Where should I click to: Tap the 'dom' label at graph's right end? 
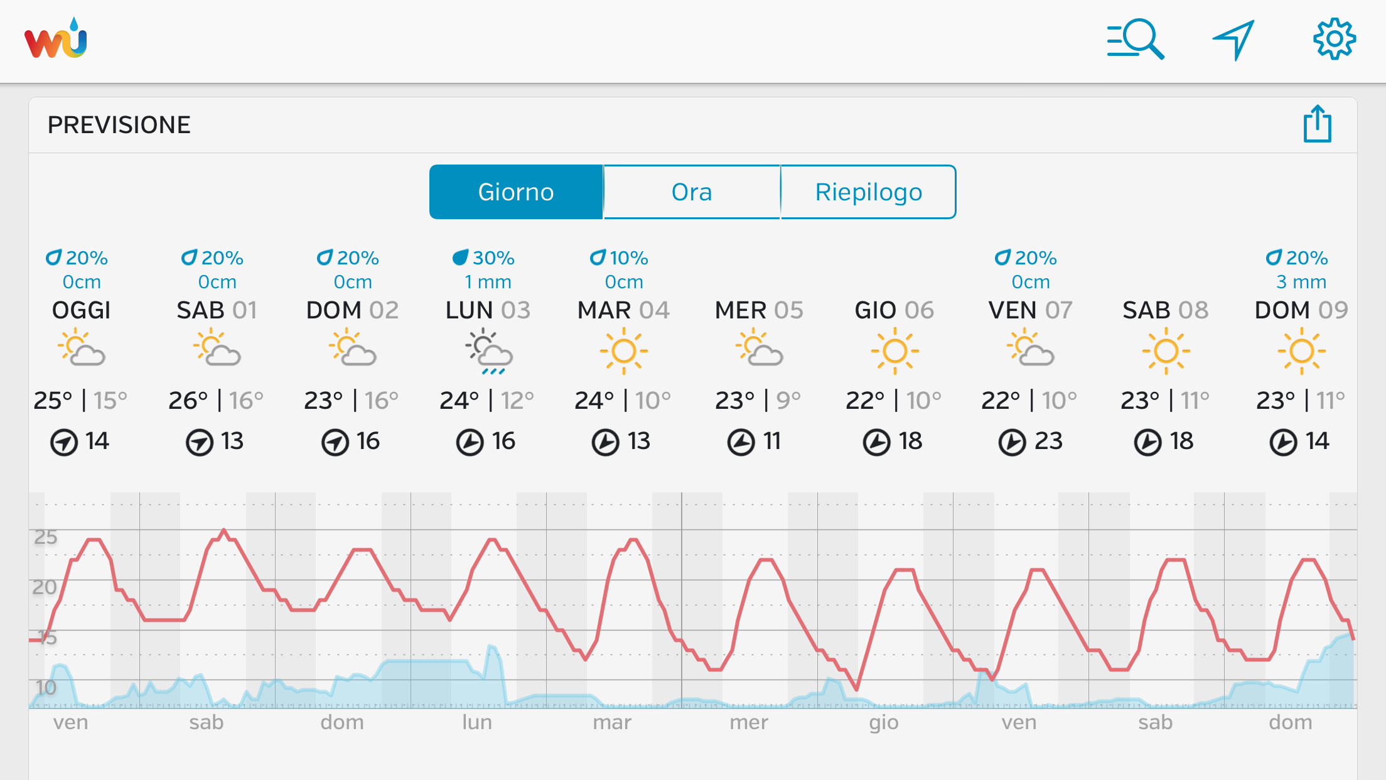(1291, 722)
